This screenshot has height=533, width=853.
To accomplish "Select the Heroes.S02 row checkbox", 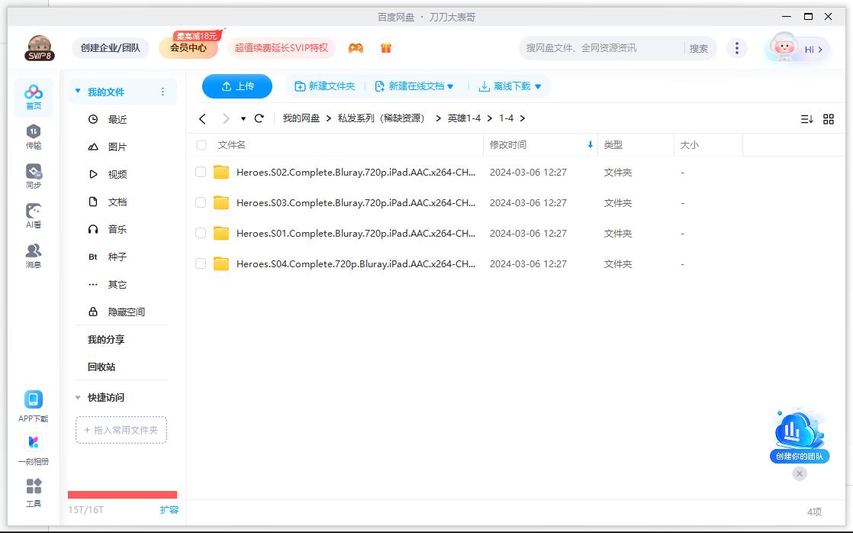I will pyautogui.click(x=201, y=172).
